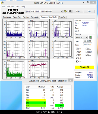This screenshot has height=114, width=98.
Task: Toggle the E21 checkbox
Action: point(77,52)
